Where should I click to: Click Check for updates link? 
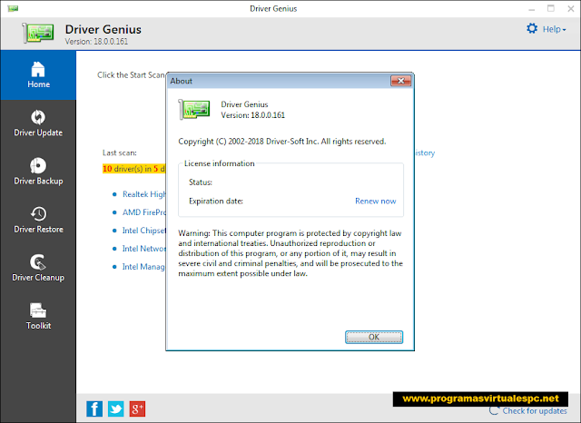click(535, 411)
